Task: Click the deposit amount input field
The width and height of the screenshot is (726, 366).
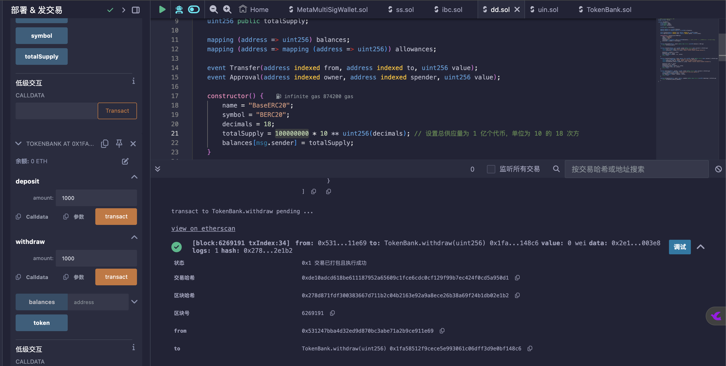Action: click(96, 198)
